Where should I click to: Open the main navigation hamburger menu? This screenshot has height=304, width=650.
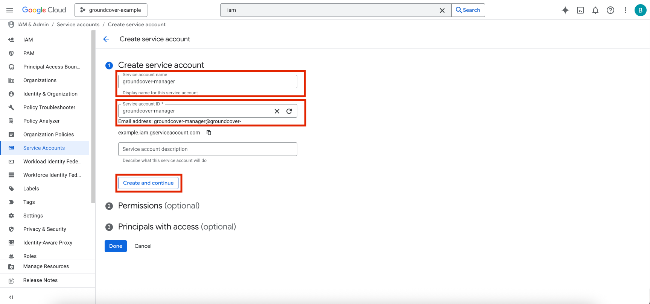click(10, 10)
